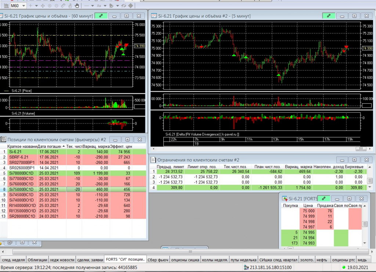Select the SR28000BC1D position row
Screen dimensions: 376x272
[x=73, y=216]
